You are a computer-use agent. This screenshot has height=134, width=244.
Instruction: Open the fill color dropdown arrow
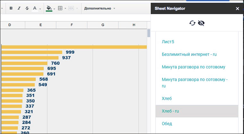click(x=54, y=9)
